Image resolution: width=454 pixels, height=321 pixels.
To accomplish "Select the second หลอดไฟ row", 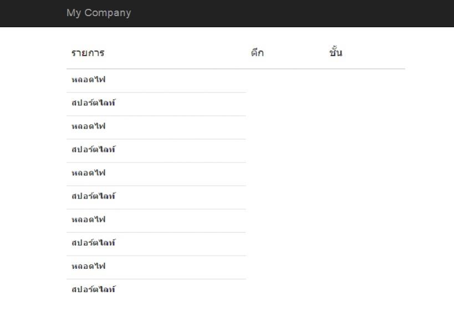I will (156, 128).
